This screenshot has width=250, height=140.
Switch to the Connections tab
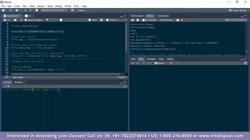[162, 16]
